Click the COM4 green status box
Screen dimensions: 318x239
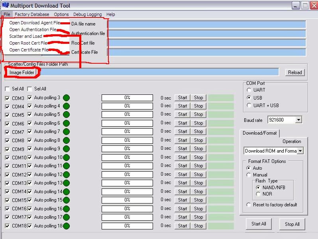point(221,106)
